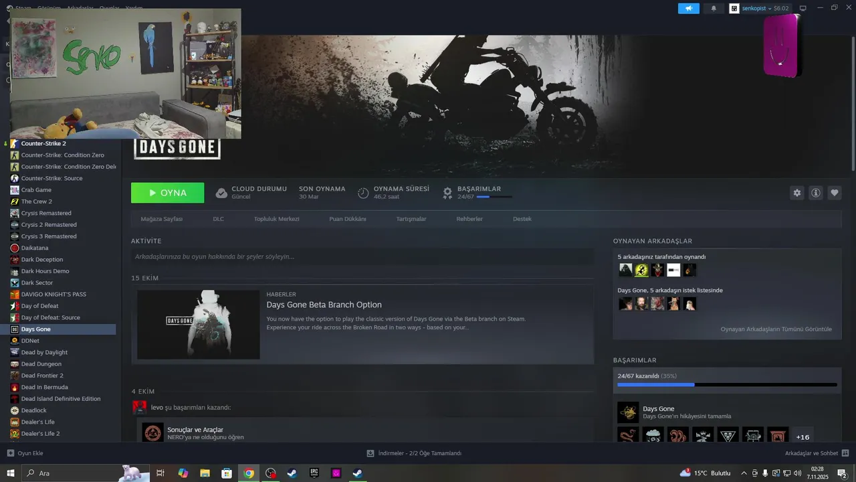Add Days Gone to favorites heart
This screenshot has height=482, width=856.
835,193
